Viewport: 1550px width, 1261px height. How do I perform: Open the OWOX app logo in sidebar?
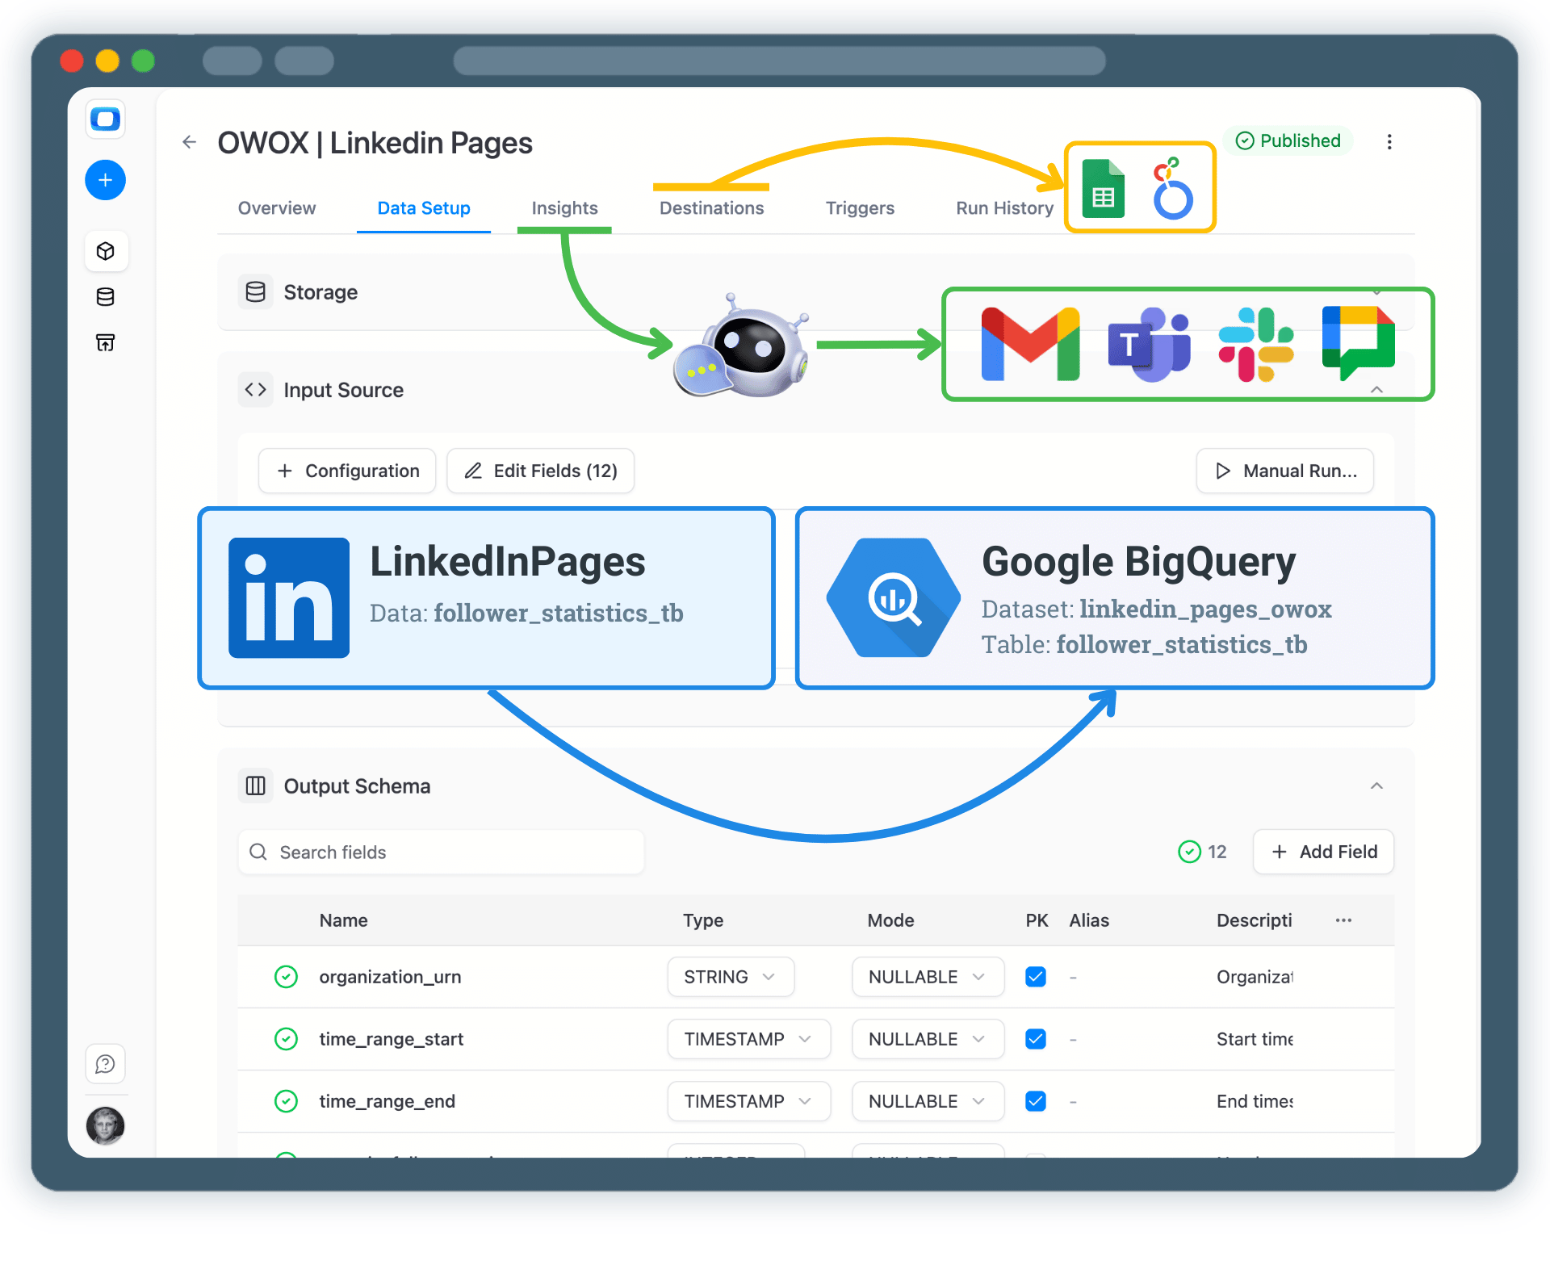105,119
